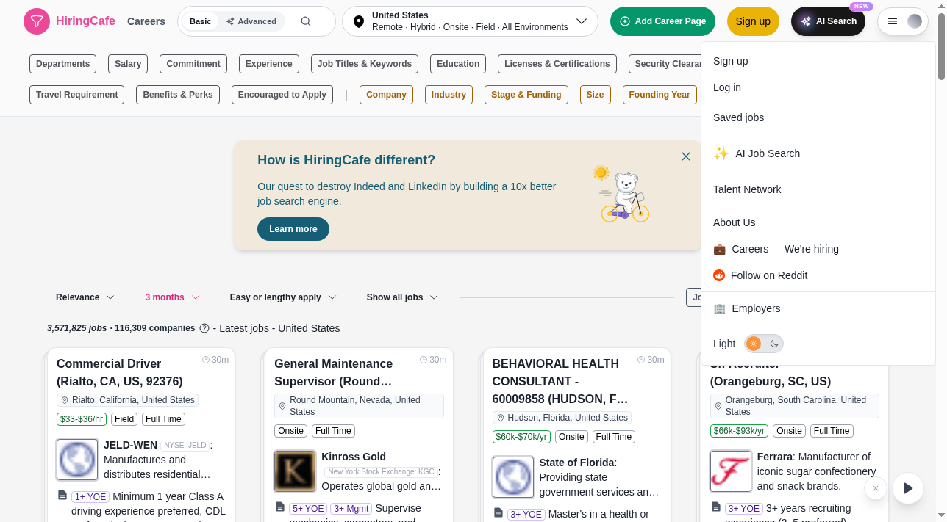Click document icon in Commercial Driver card

coord(62,496)
